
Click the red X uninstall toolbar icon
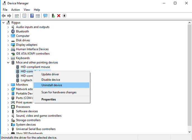coord(59,16)
